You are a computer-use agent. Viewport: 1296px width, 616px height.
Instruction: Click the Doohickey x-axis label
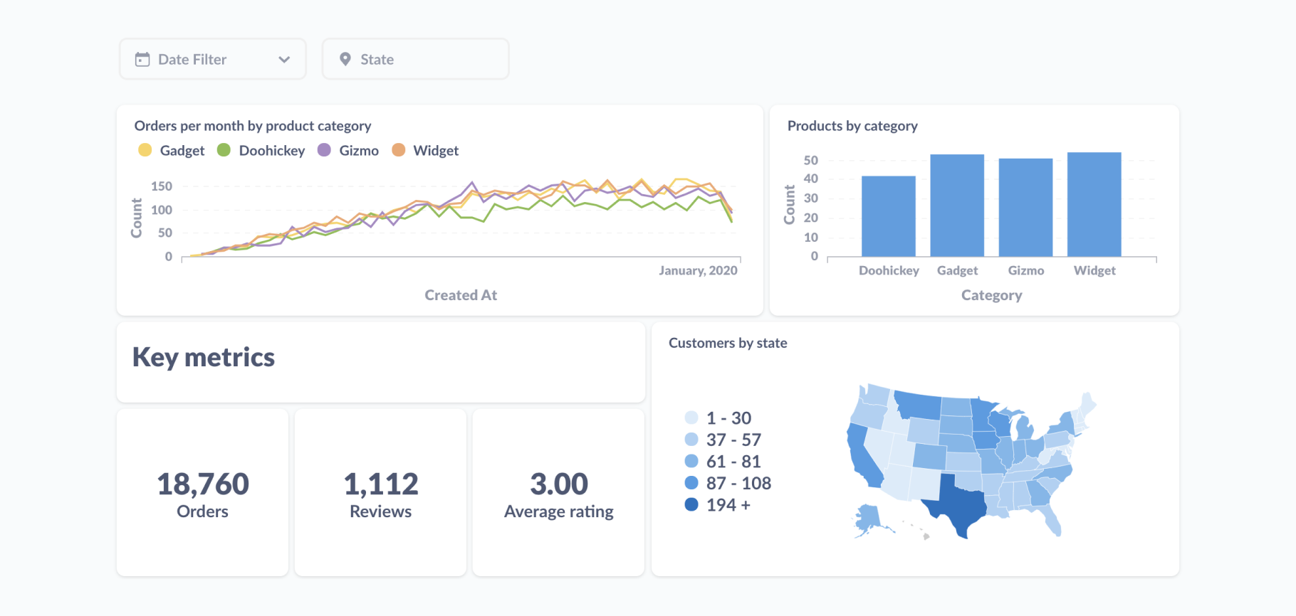[889, 271]
